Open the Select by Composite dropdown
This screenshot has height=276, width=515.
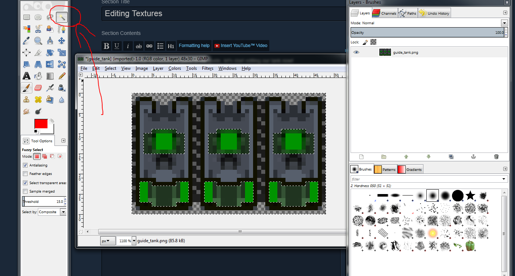[52, 212]
